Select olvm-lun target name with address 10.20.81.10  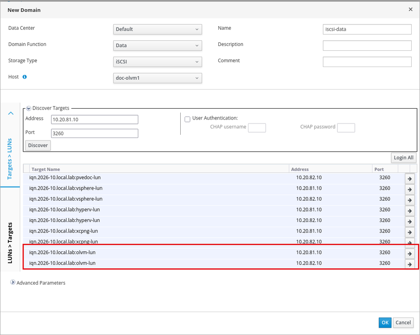[62, 253]
